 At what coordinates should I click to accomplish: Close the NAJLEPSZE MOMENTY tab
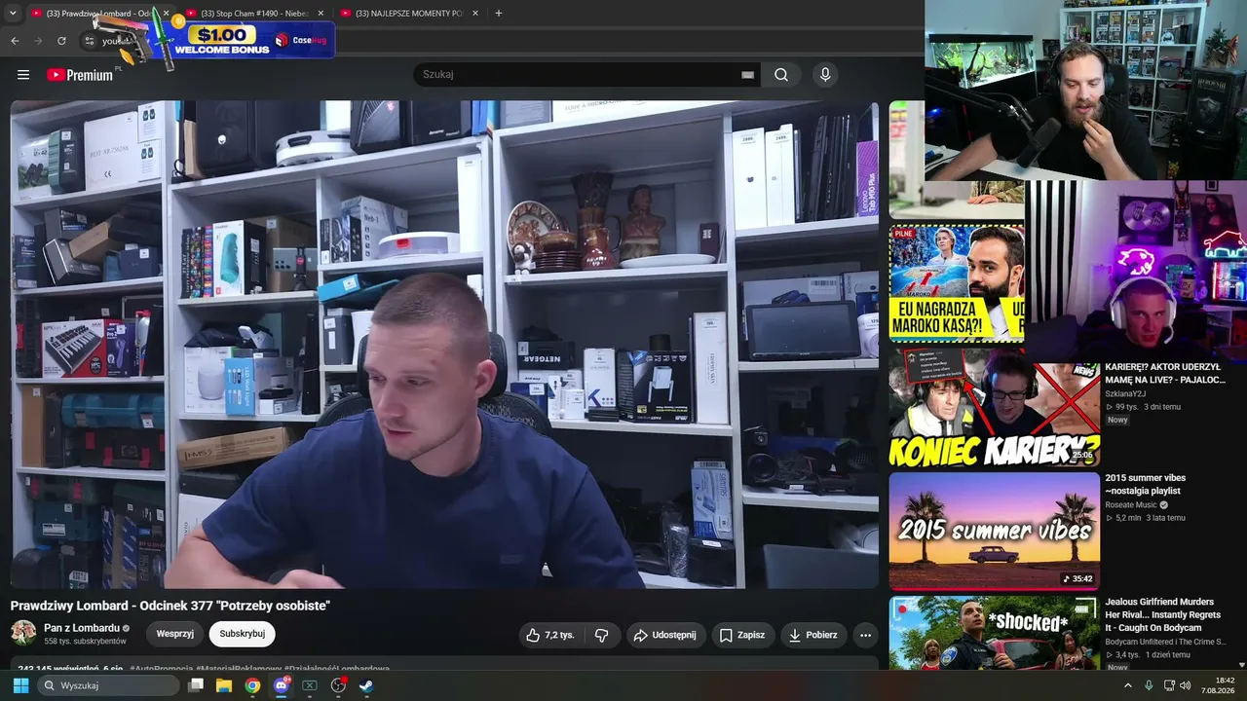[474, 14]
